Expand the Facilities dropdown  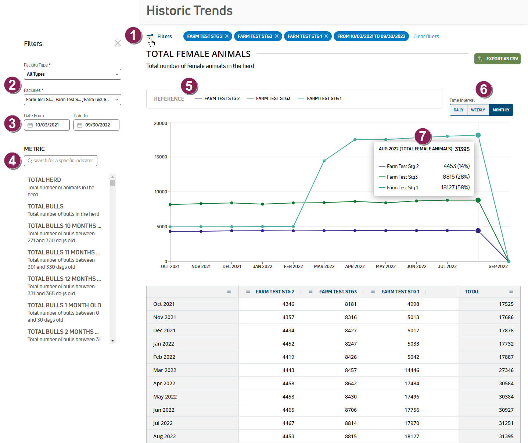[x=72, y=100]
